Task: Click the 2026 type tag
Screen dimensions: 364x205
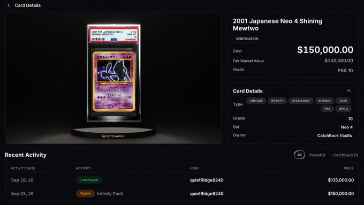Action: [x=343, y=101]
